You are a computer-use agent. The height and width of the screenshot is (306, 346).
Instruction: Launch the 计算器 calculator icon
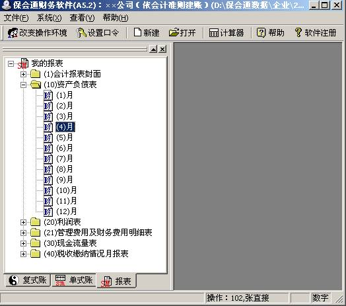pos(213,32)
